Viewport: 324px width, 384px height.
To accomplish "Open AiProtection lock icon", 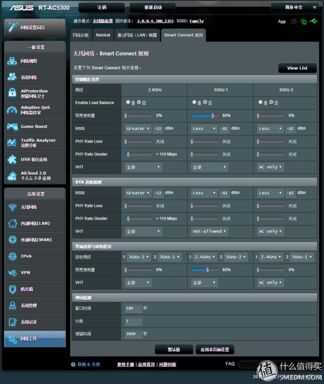I will (x=12, y=93).
